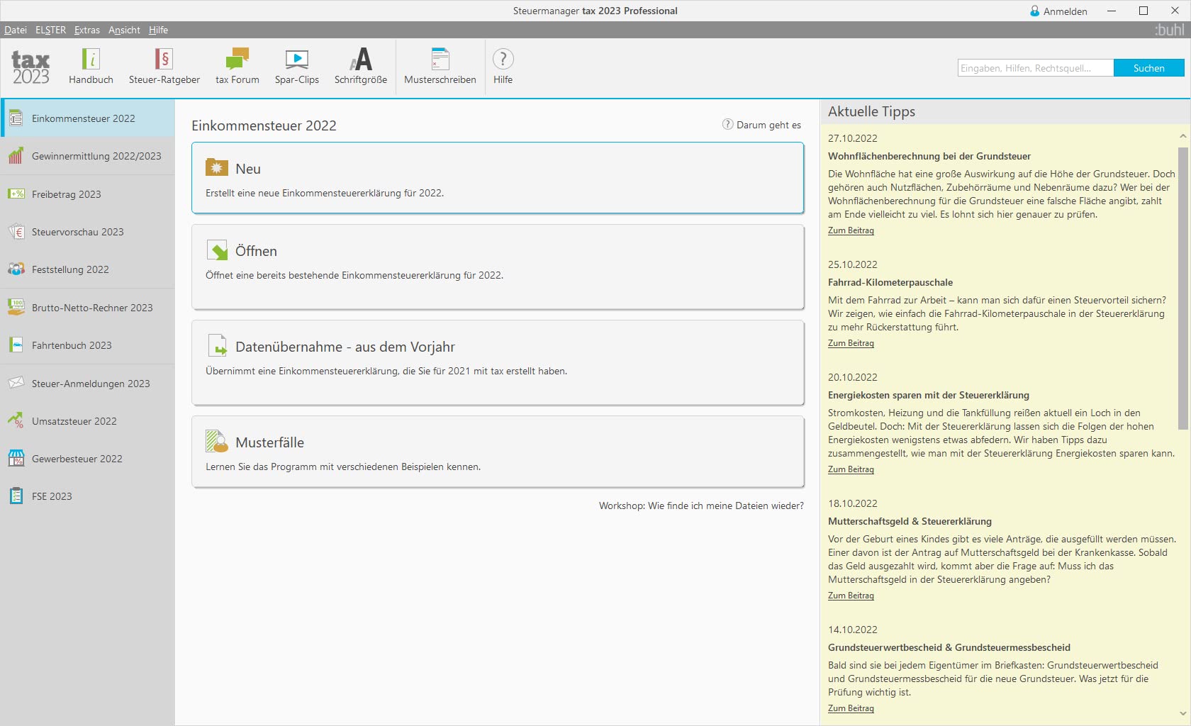Open Zum Beitrag for Fahrrad-Kilometerpauschale tip
1191x726 pixels.
851,343
